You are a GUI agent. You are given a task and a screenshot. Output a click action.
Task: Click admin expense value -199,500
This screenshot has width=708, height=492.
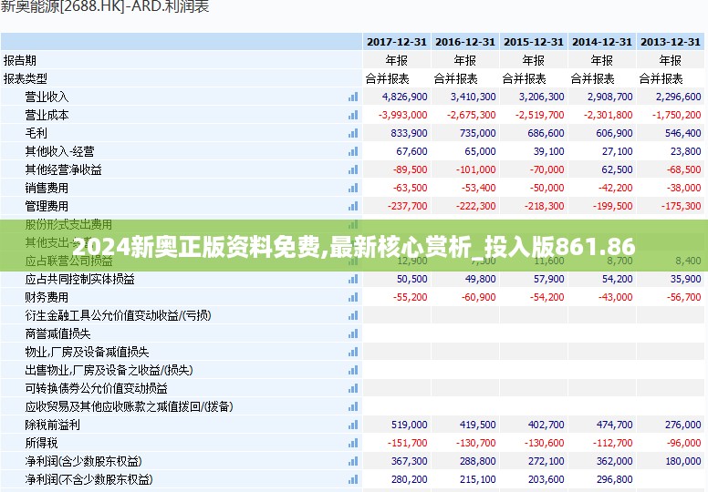[613, 206]
